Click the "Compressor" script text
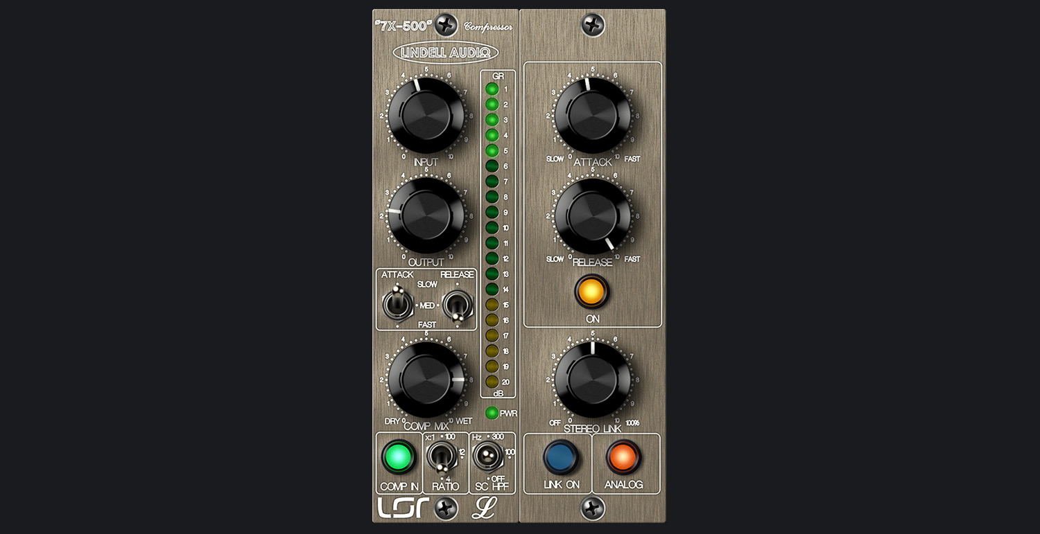This screenshot has width=1040, height=534. (x=489, y=27)
